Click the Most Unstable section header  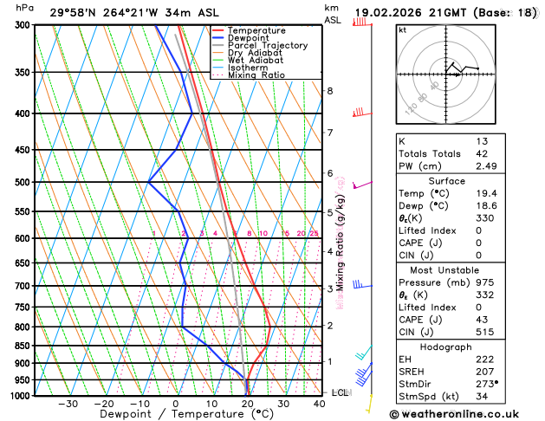coord(444,270)
